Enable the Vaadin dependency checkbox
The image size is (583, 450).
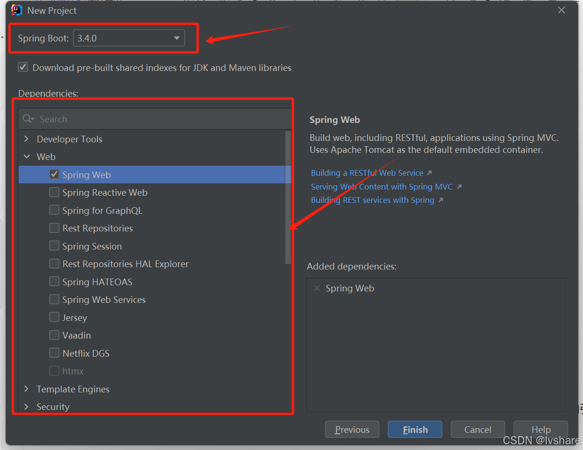point(54,335)
